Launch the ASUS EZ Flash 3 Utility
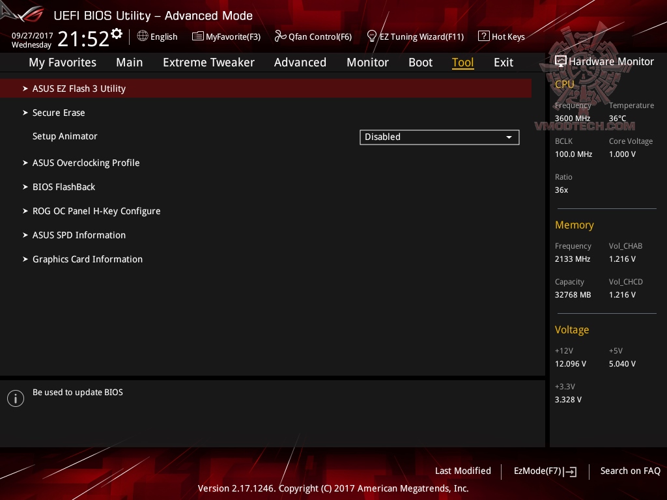This screenshot has height=500, width=667. [x=79, y=89]
